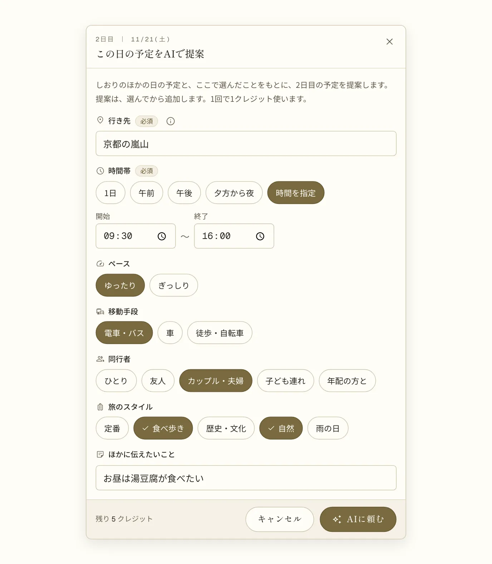Select the 1日 time range chip

point(110,193)
